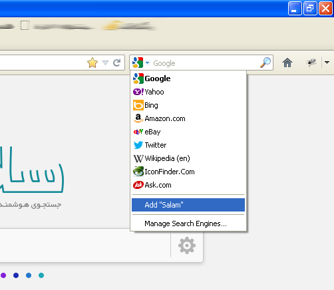The width and height of the screenshot is (334, 290).
Task: Choose Twitter as search engine
Action: pyautogui.click(x=188, y=145)
